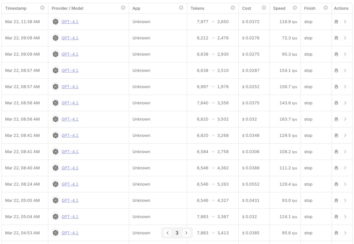Open the GPT-4.1 link on the 08:24 AM row
This screenshot has height=244, width=354.
(x=70, y=184)
